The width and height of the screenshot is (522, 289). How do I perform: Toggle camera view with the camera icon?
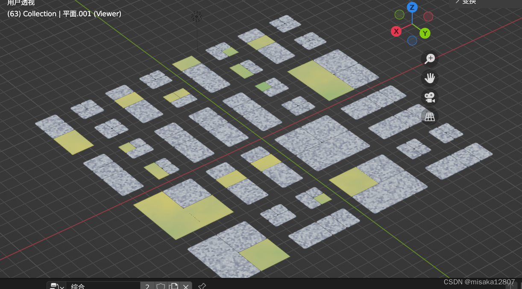[430, 97]
